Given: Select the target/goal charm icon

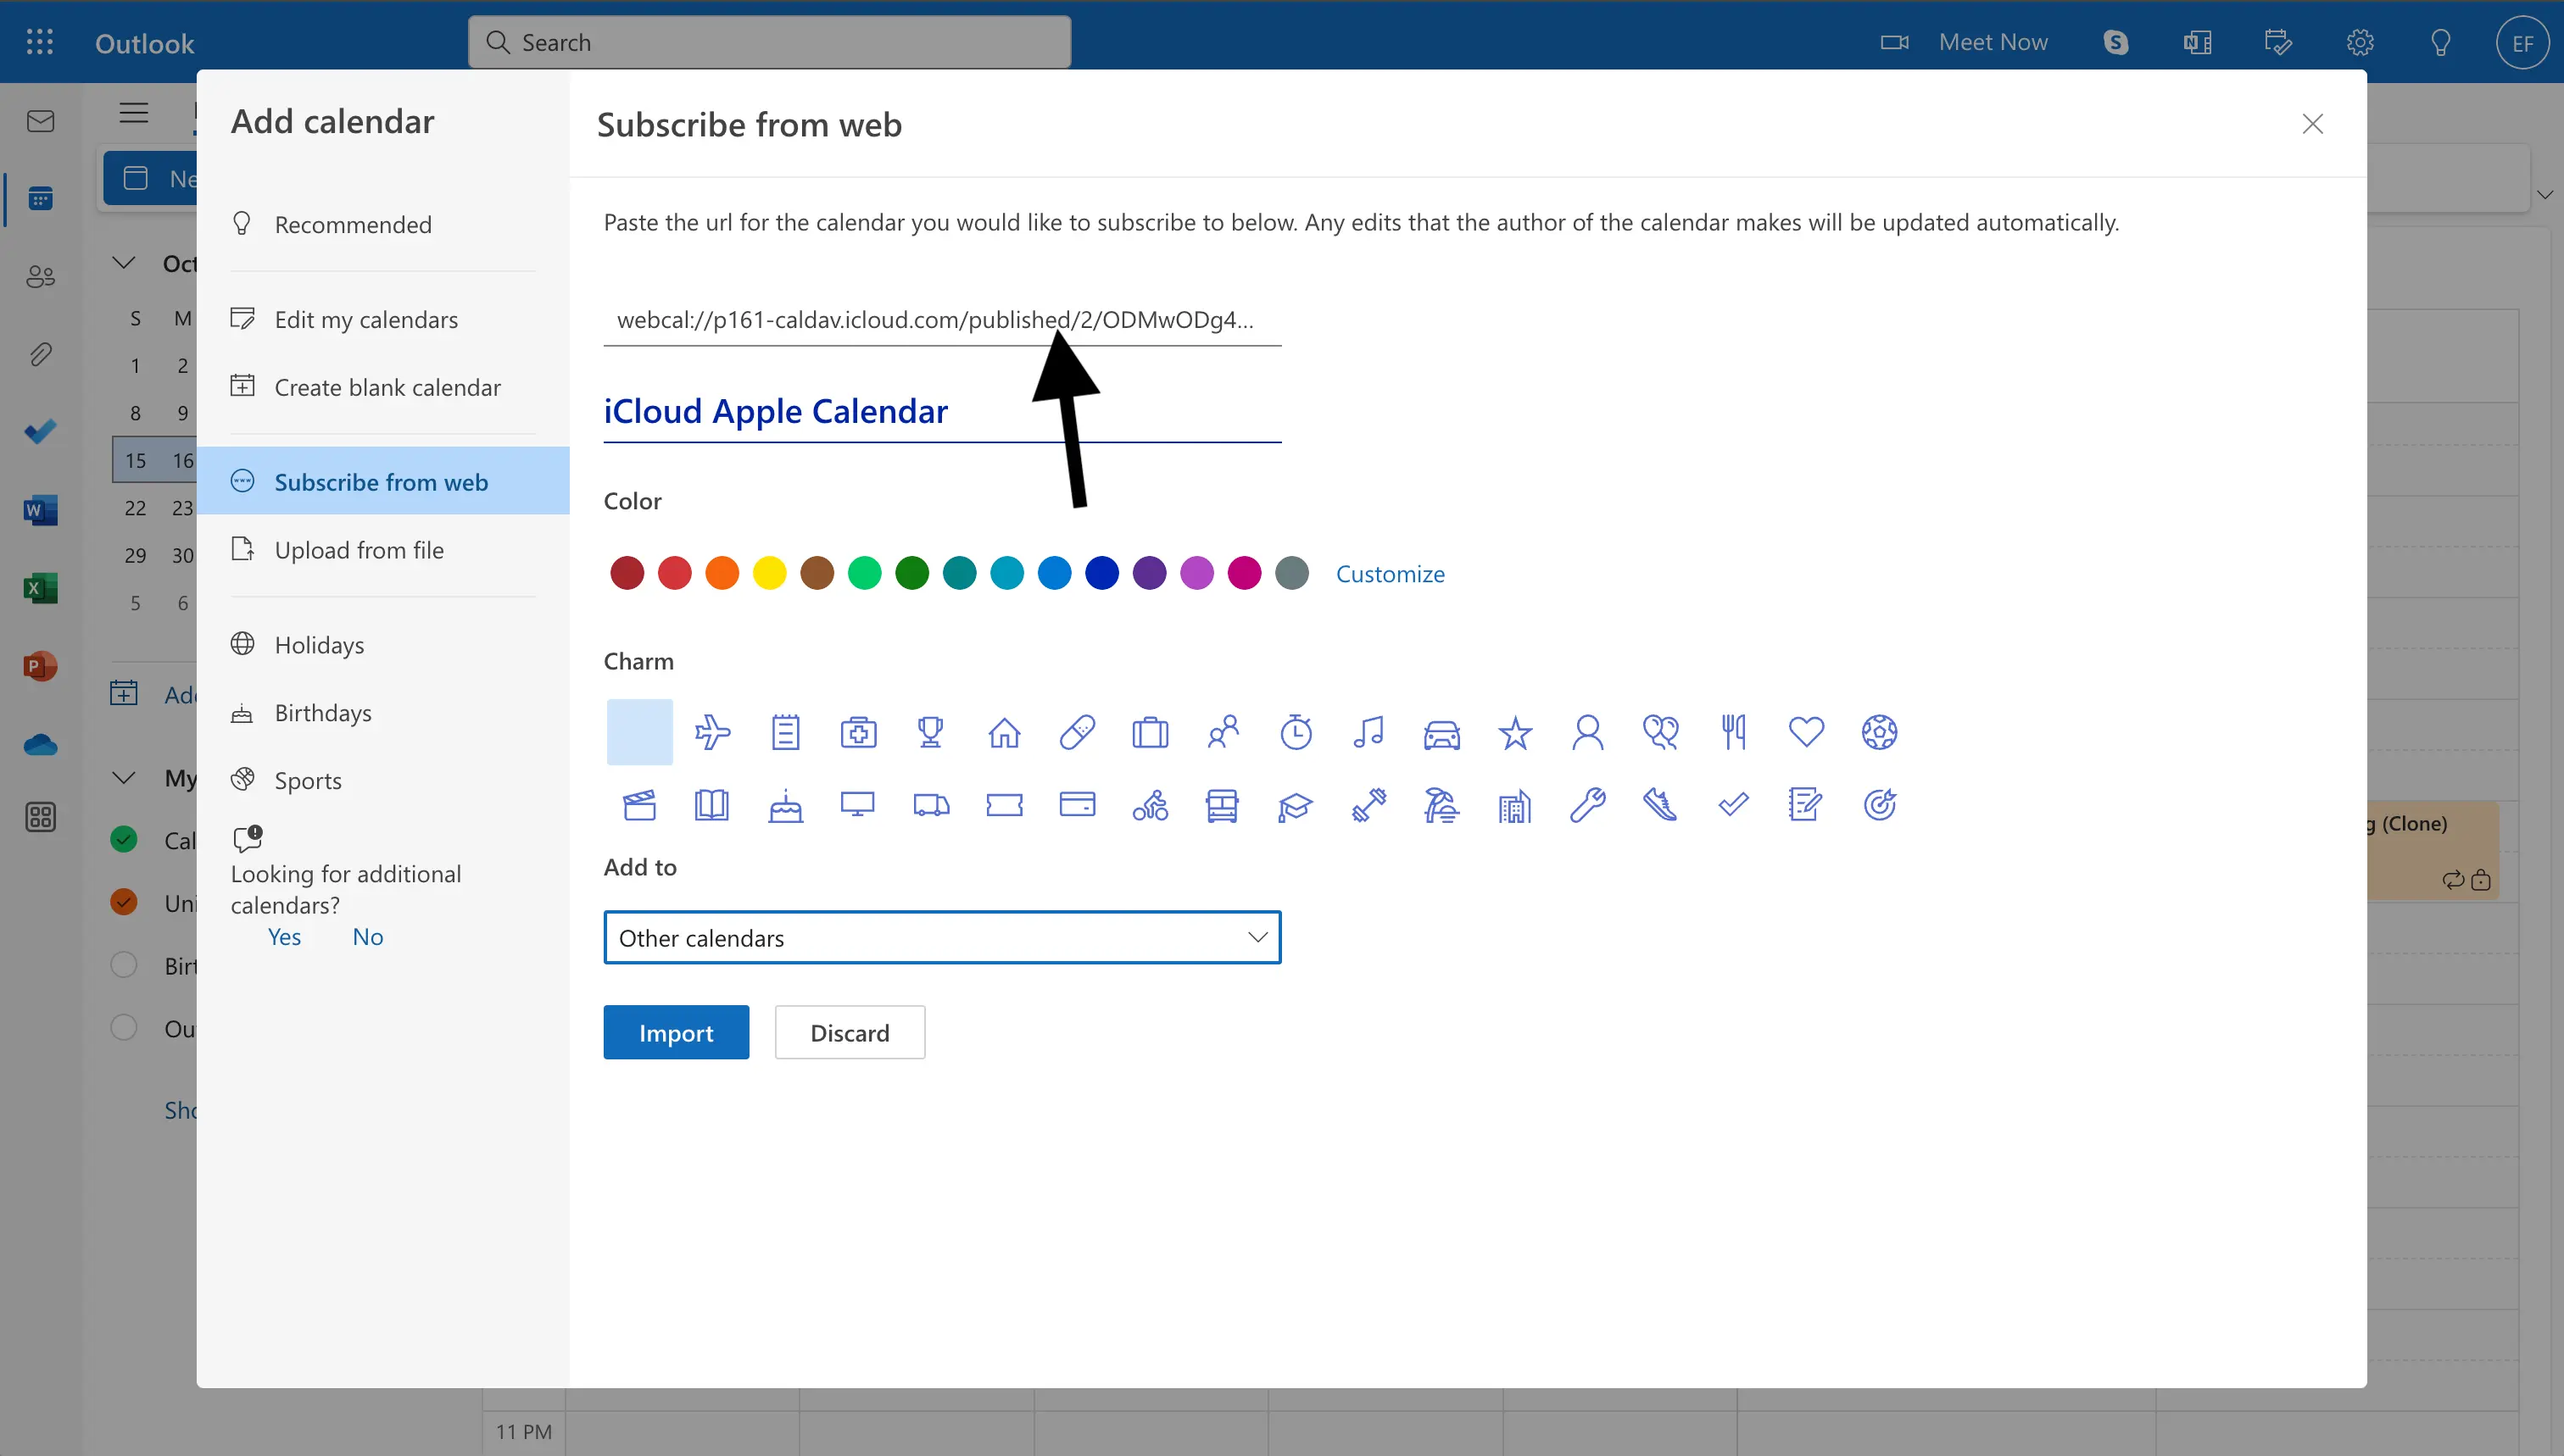Looking at the screenshot, I should tap(1881, 804).
